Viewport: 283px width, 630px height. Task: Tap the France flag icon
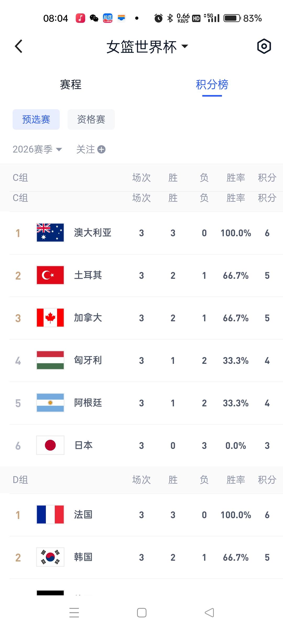click(50, 515)
